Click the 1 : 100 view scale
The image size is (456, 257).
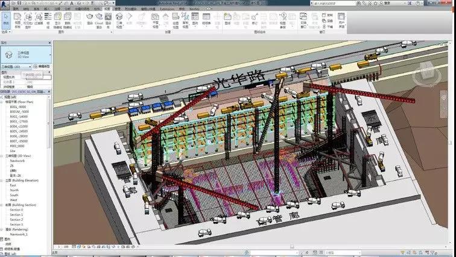[x=63, y=247]
